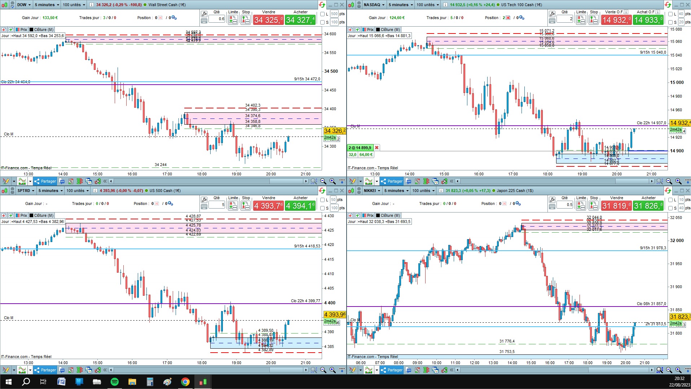Zoom in on the DOW chart
The image size is (691, 389).
coord(333,181)
